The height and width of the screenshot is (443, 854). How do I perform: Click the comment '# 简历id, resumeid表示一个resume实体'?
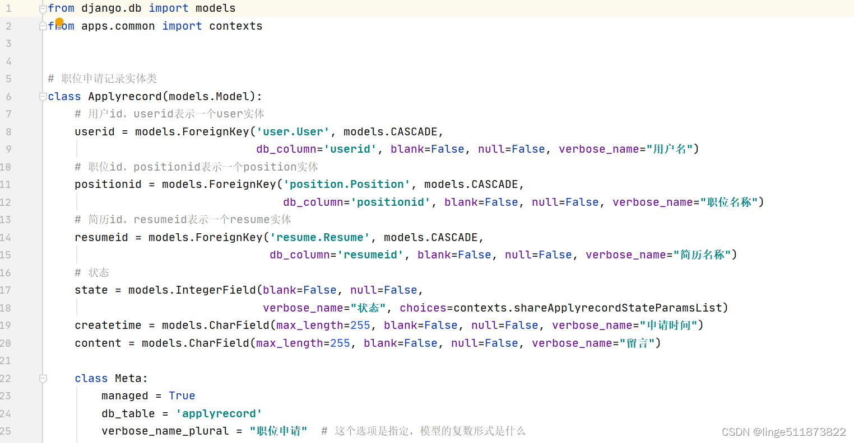pyautogui.click(x=183, y=220)
